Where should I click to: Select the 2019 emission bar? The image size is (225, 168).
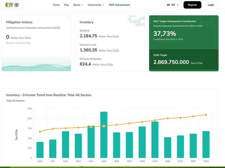(x=155, y=140)
